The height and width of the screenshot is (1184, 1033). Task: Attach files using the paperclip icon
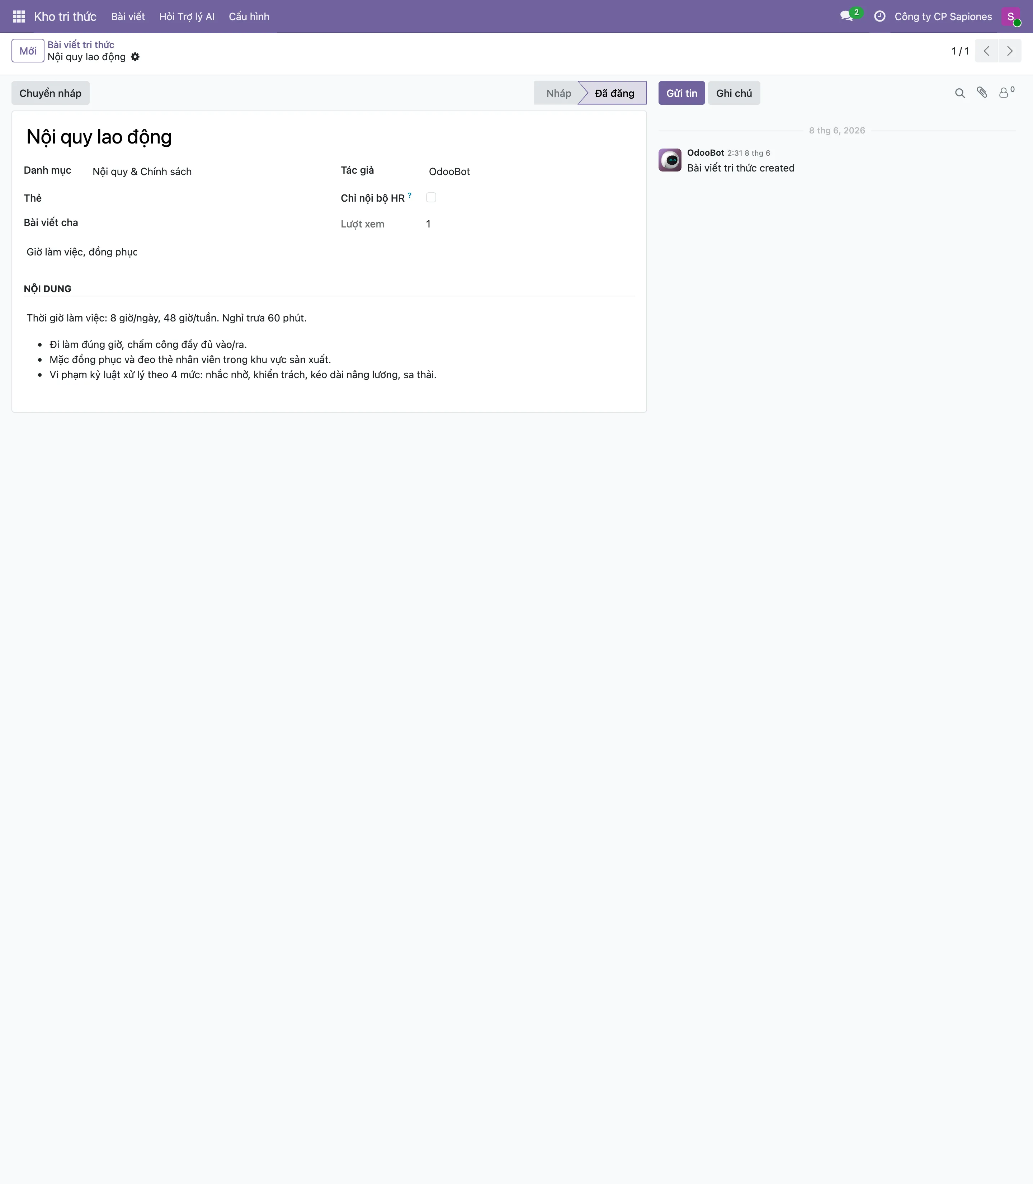[x=982, y=92]
